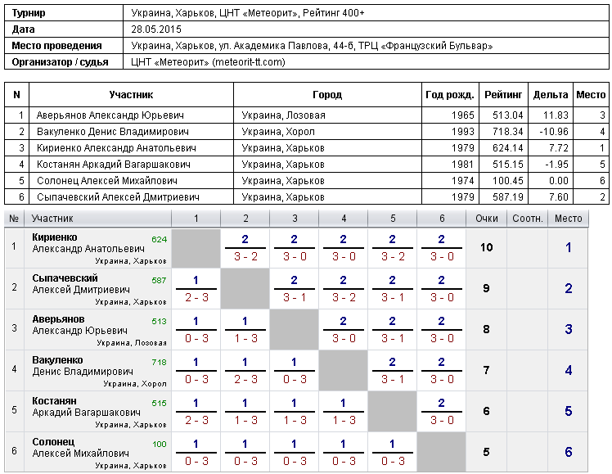The image size is (612, 474).
Task: Select participant Аверьянов Александр Юрьевич in top list
Action: click(x=110, y=115)
